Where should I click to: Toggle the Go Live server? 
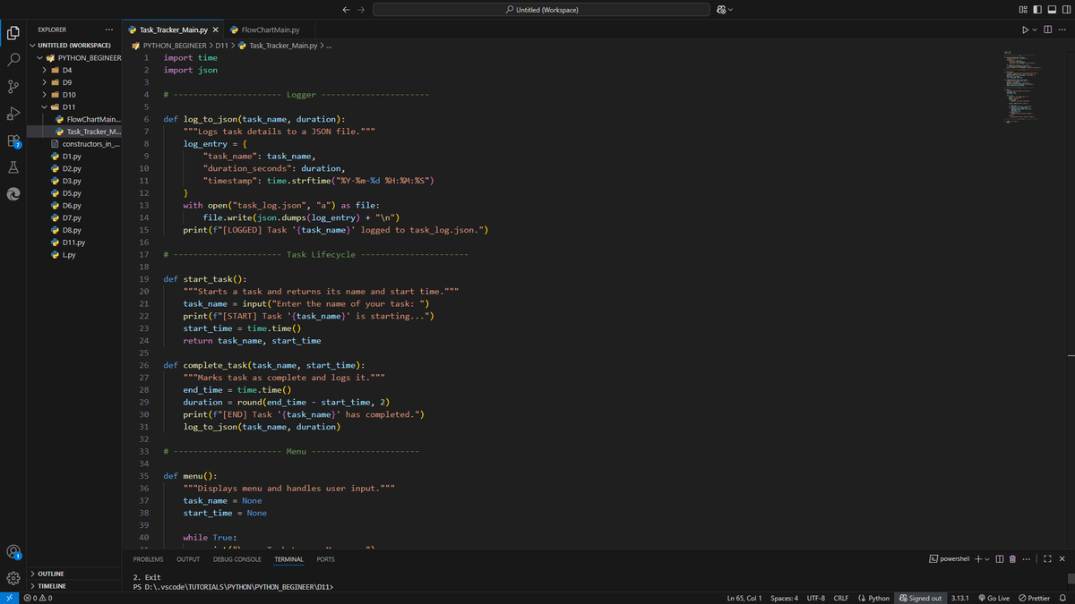point(993,598)
